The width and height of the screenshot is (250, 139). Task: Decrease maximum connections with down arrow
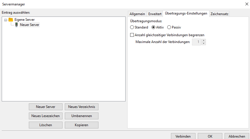point(203,43)
